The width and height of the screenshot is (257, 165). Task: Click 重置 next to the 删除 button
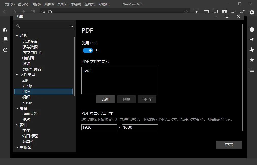[x=147, y=99]
